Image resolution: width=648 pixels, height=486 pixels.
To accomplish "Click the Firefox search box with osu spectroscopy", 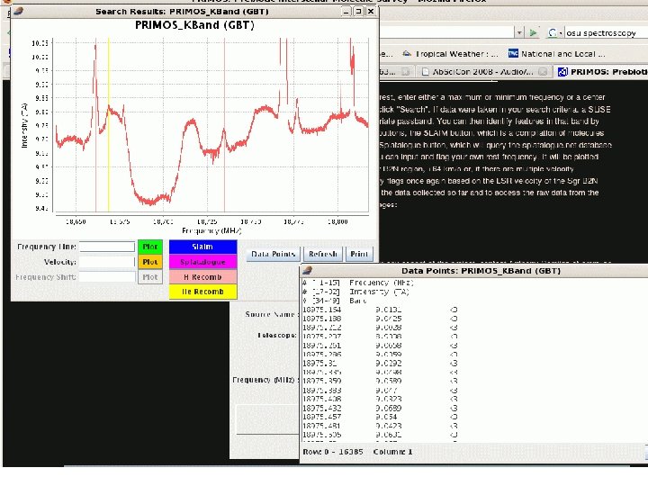I will pyautogui.click(x=606, y=32).
